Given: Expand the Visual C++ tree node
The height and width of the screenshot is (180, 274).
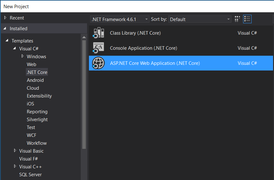Looking at the screenshot, I should tap(15, 166).
